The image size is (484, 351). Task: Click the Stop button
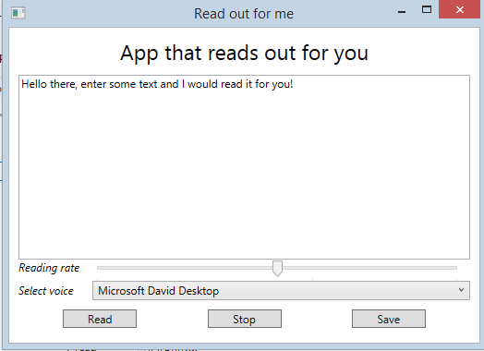[x=245, y=319]
